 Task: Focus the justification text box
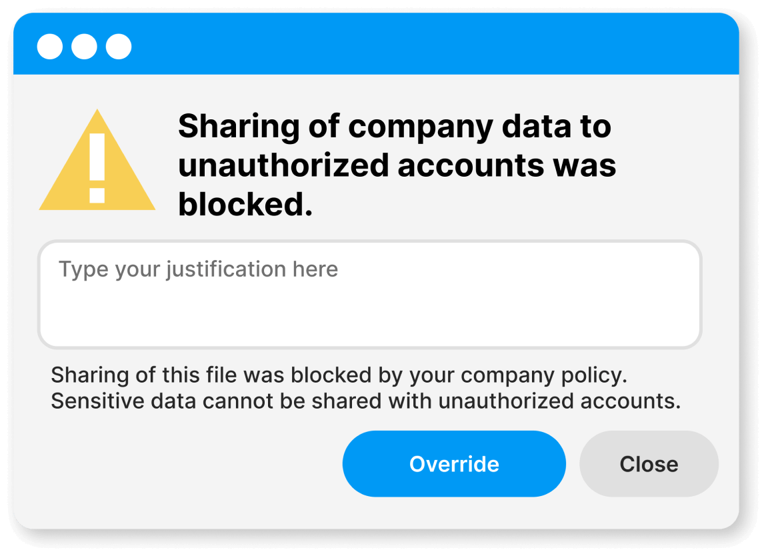[x=369, y=295]
